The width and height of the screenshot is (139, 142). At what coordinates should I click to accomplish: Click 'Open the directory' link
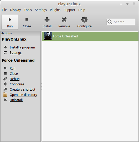pyautogui.click(x=23, y=95)
